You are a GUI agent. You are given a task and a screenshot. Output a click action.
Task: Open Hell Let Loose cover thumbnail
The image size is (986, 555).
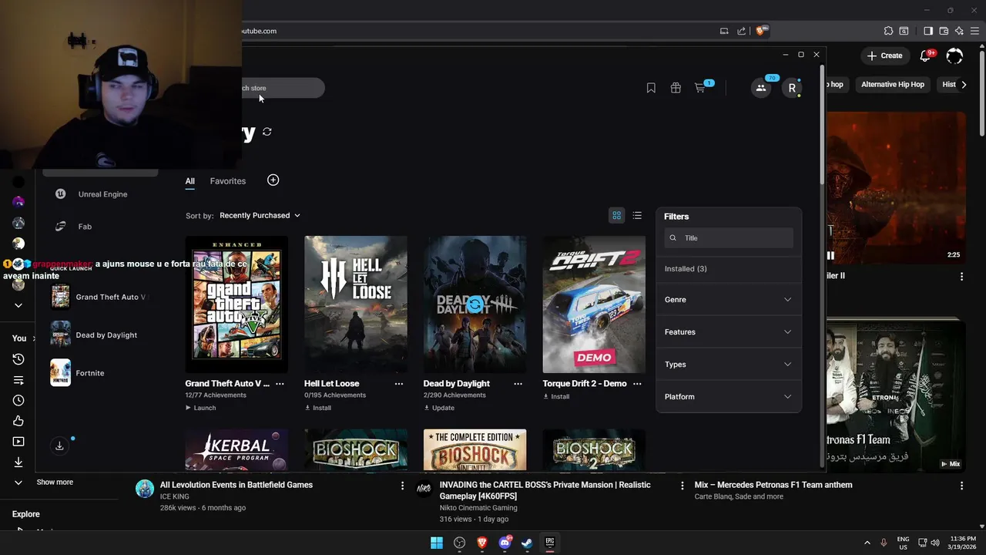tap(356, 304)
